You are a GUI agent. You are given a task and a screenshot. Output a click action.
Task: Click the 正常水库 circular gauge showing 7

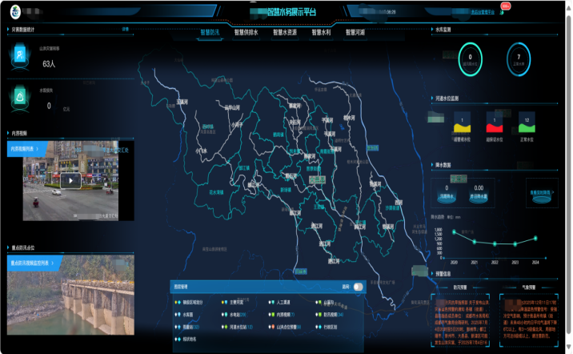(519, 58)
